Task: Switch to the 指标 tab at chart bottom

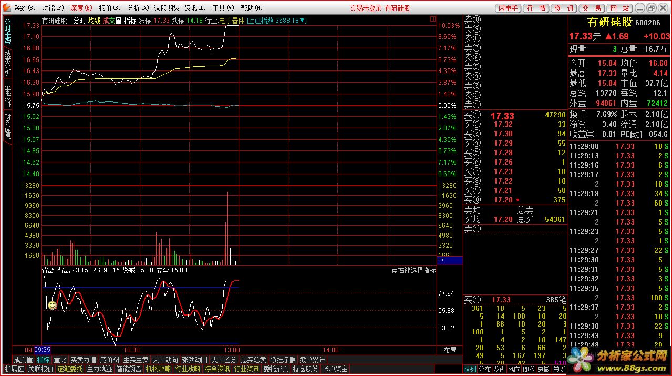Action: click(x=44, y=360)
